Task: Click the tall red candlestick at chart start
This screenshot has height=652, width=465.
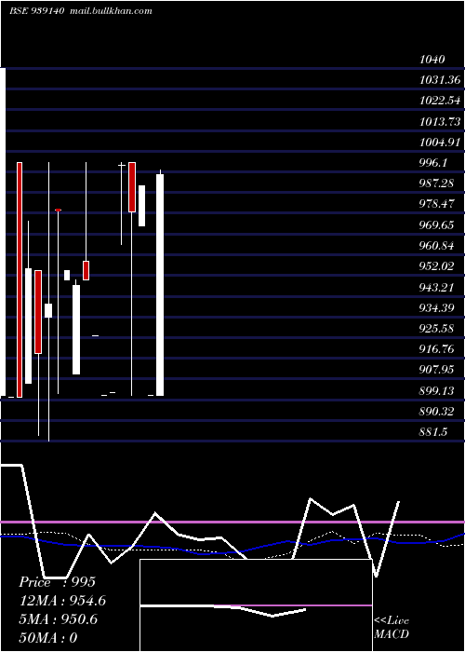Action: 20,279
